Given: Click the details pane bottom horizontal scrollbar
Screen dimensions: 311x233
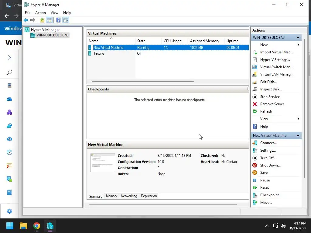Looking at the screenshot, I should click(163, 205).
